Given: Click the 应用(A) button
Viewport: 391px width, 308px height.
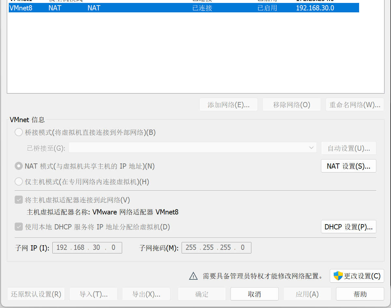Looking at the screenshot, I should (x=307, y=294).
